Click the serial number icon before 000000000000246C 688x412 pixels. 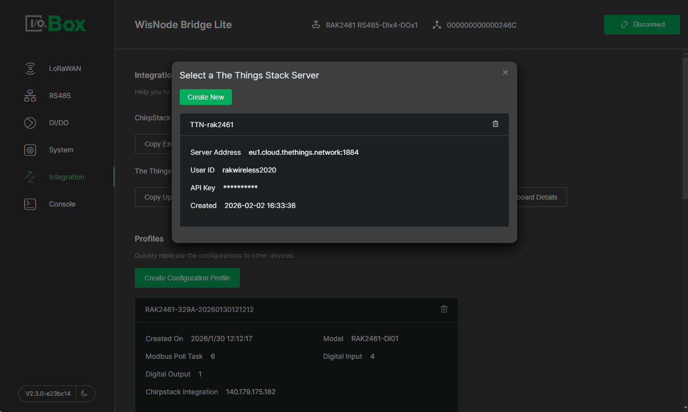coord(437,24)
